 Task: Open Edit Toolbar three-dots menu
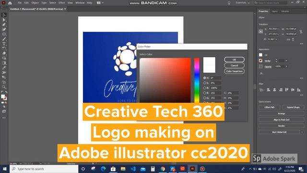[4, 118]
